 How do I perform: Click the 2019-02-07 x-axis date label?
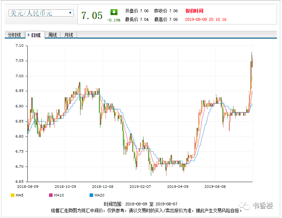[x=140, y=186]
